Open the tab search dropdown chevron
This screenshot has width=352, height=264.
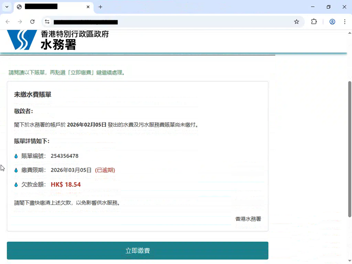coord(7,7)
